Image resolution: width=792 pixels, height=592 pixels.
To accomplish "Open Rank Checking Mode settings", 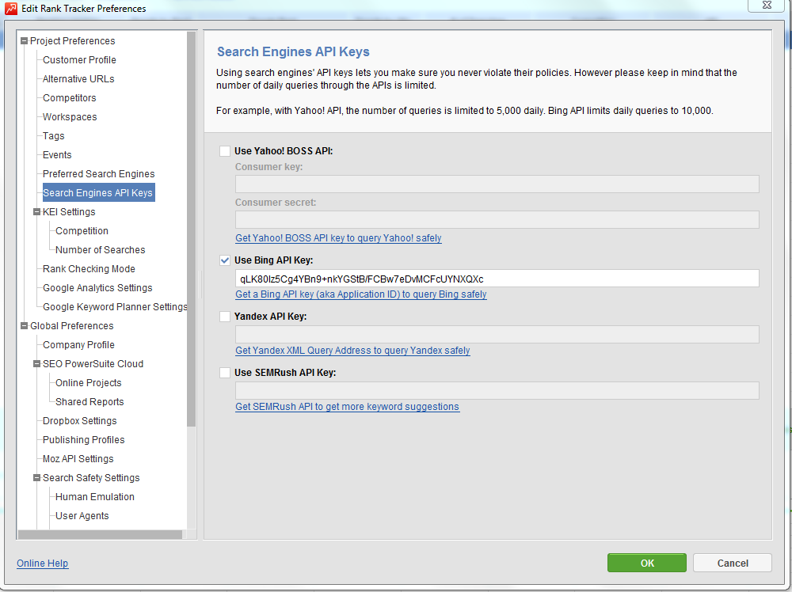I will [89, 269].
